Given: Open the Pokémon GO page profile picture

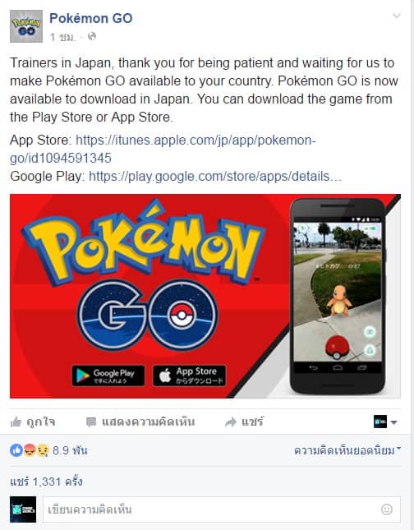Looking at the screenshot, I should tap(26, 26).
